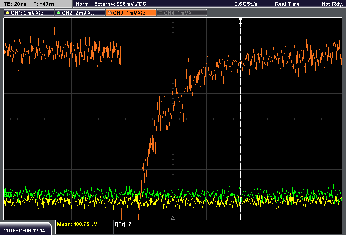Click the yellow CH1 color dot

(x=8, y=13)
